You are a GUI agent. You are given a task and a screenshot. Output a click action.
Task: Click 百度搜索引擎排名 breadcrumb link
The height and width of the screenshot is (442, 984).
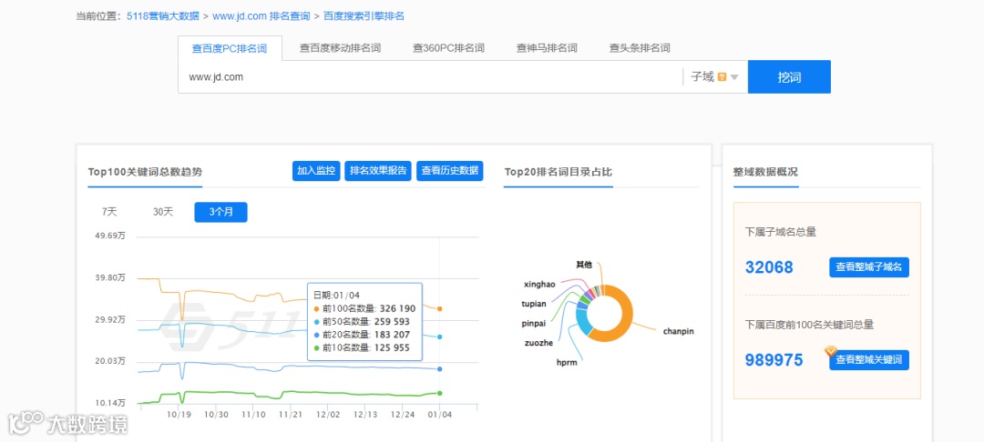pyautogui.click(x=364, y=16)
